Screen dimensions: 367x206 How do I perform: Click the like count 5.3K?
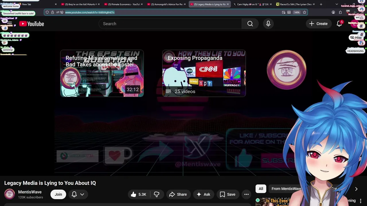pyautogui.click(x=142, y=194)
